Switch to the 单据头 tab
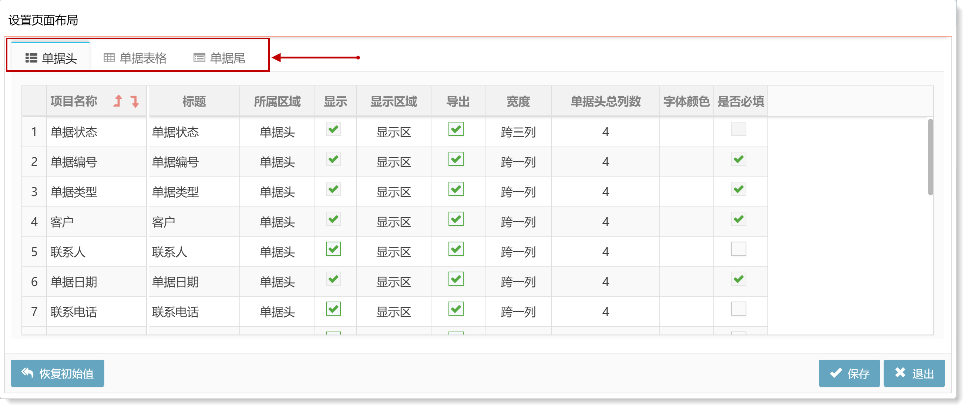968x410 pixels. click(51, 58)
